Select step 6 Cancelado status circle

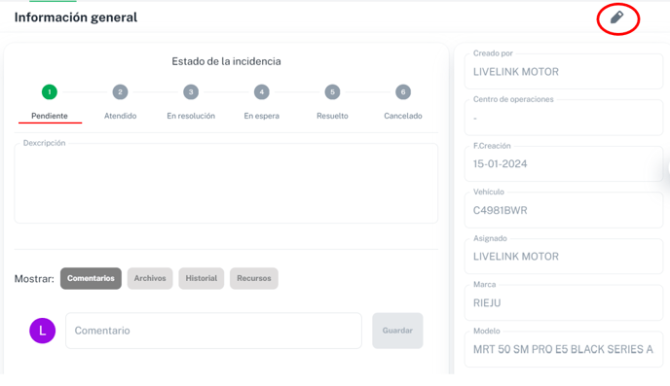tap(403, 91)
